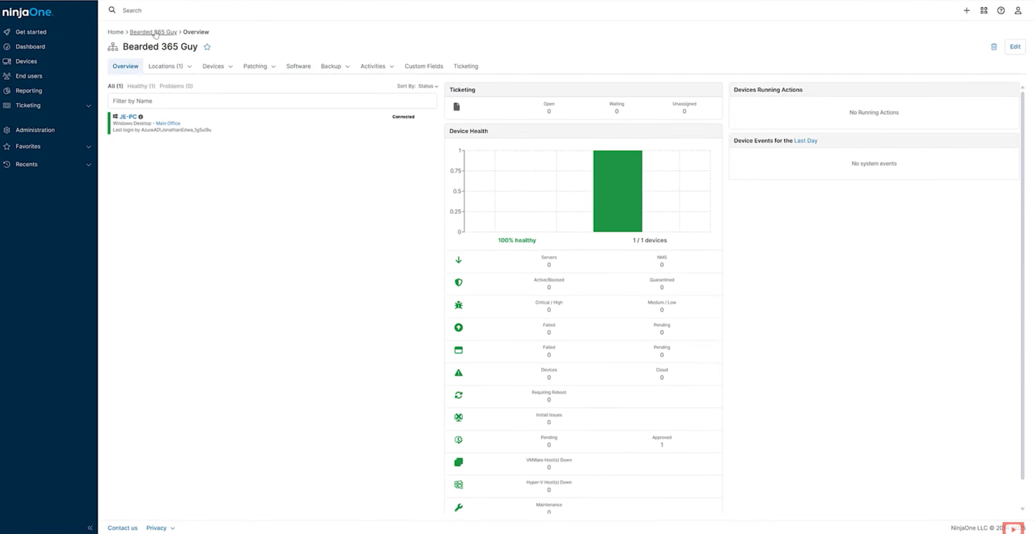Open Privacy dropdown in footer
This screenshot has height=534, width=1035.
(x=161, y=528)
